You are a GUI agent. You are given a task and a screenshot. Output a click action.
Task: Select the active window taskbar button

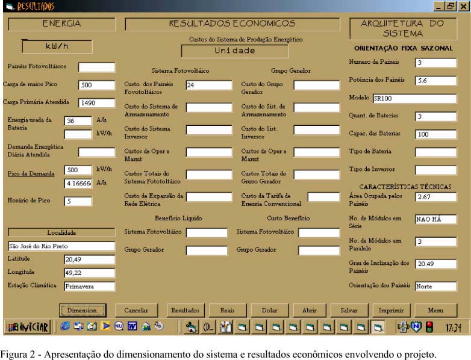pos(378,327)
